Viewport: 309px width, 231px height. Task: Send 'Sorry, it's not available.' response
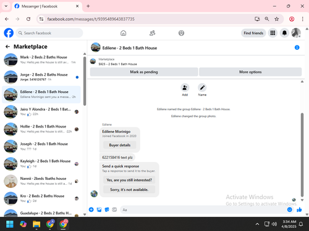(x=129, y=190)
